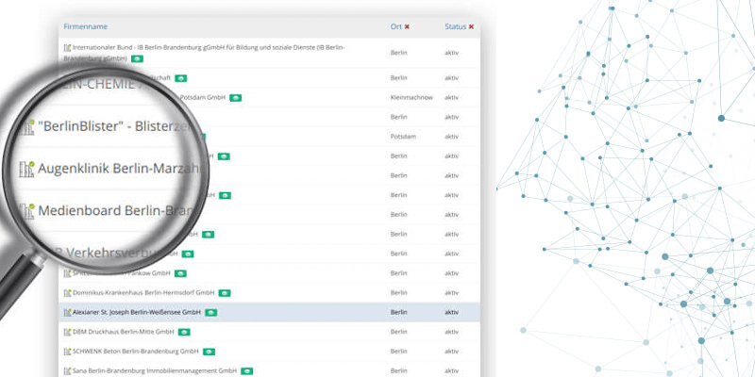The width and height of the screenshot is (755, 377).
Task: Open DBM Druckhaus Berlin-Mitte GmbH
Action: (124, 332)
